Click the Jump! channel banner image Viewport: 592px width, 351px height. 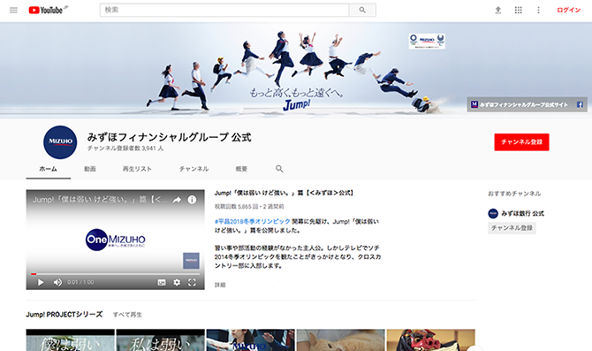click(x=296, y=70)
